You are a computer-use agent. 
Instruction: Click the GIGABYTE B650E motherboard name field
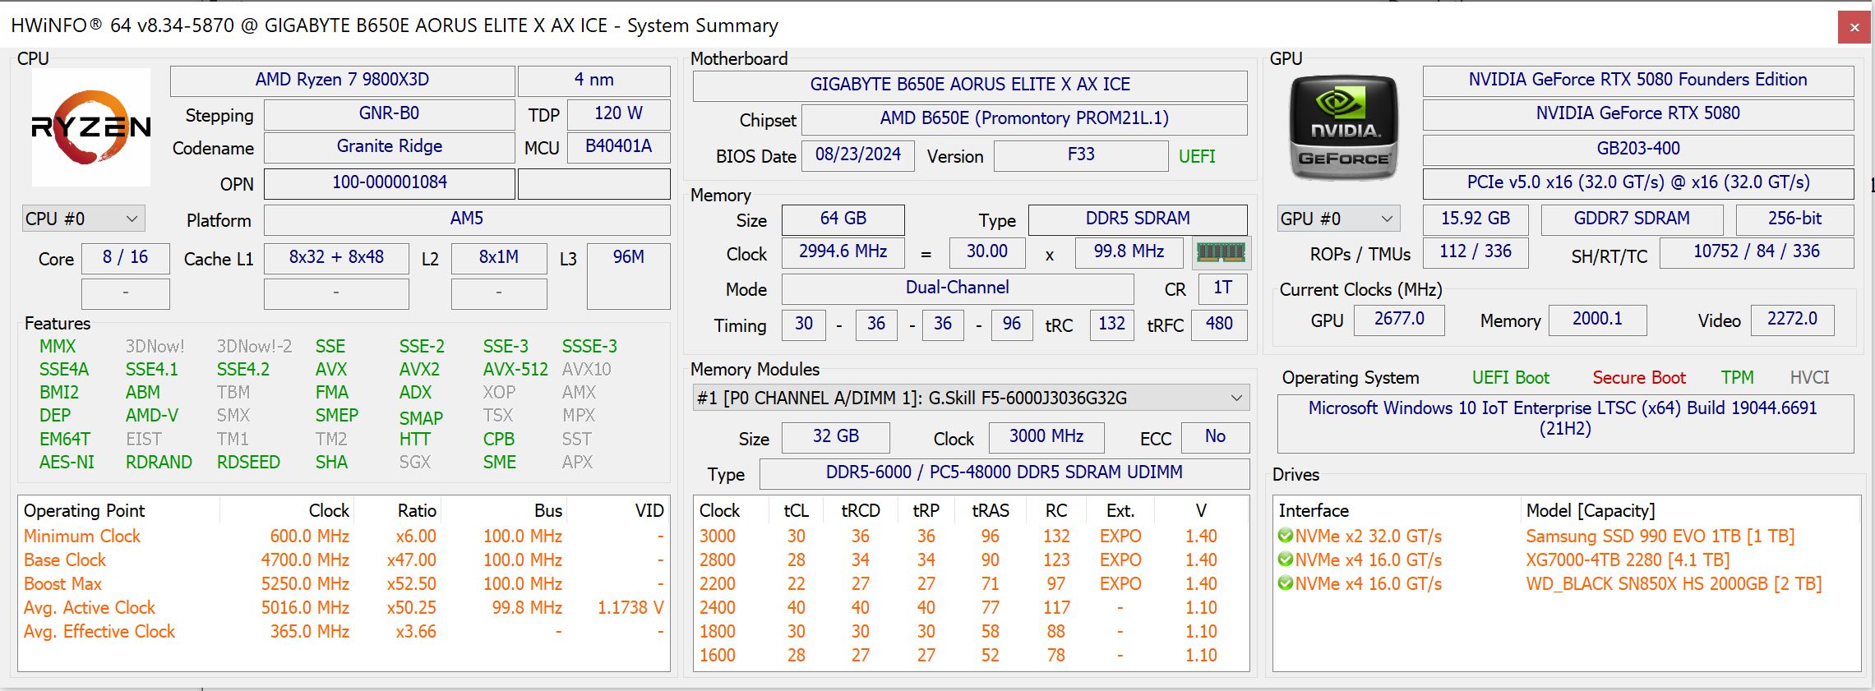click(969, 85)
